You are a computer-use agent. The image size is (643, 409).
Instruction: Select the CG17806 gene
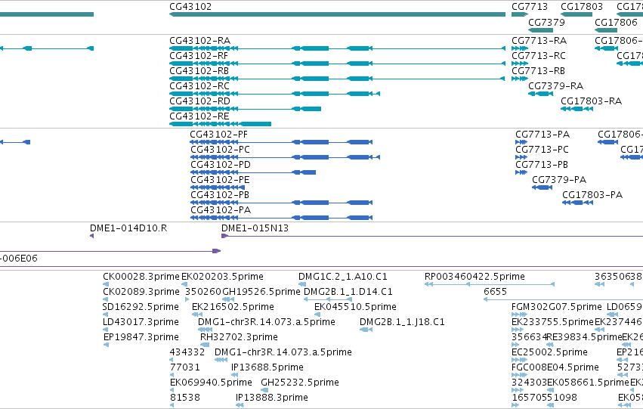(606, 30)
